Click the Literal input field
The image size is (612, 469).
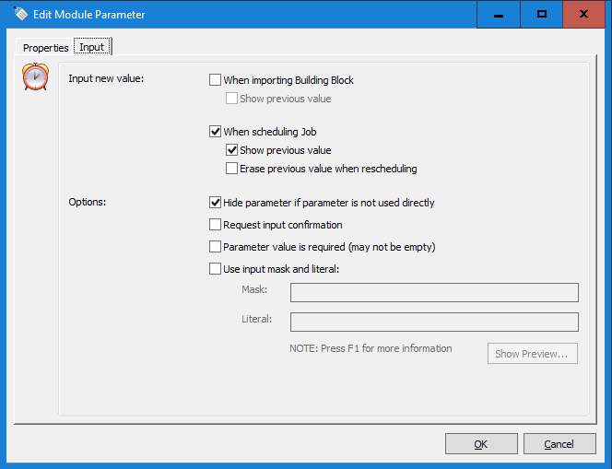pos(434,322)
